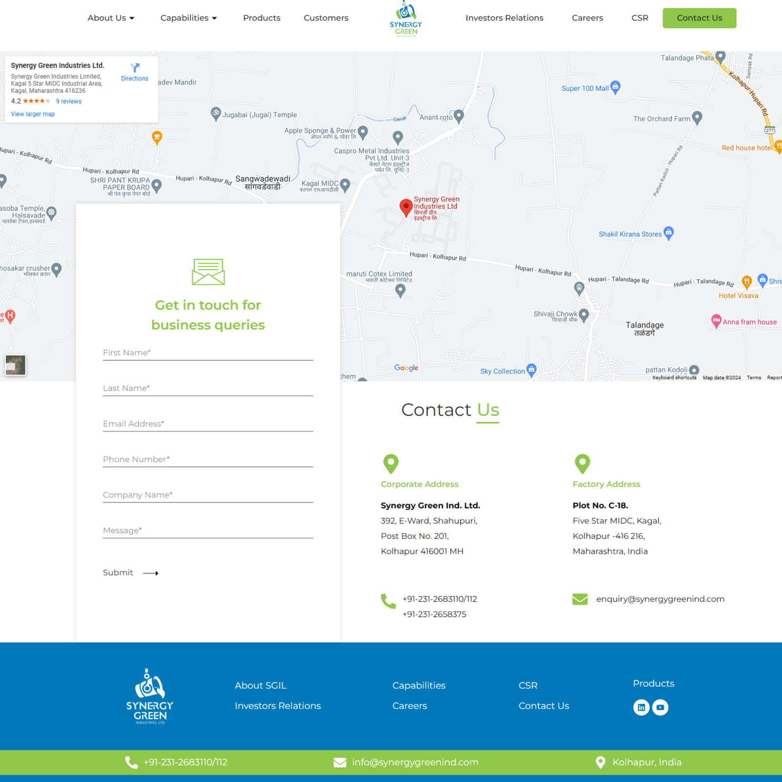This screenshot has height=782, width=782.
Task: Click the hosakar crusher map pin
Action: pos(56,269)
